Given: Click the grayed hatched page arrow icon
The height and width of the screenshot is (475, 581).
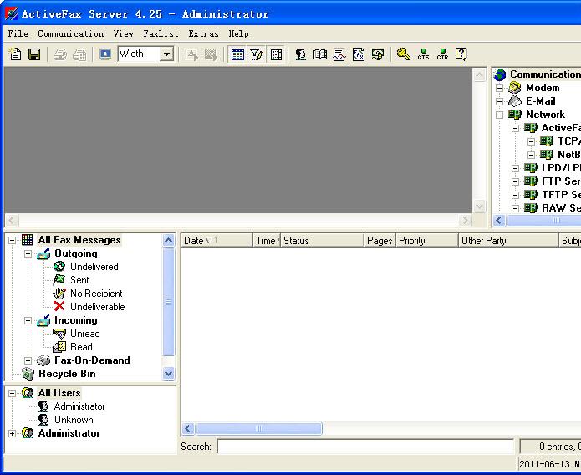Looking at the screenshot, I should 211,54.
